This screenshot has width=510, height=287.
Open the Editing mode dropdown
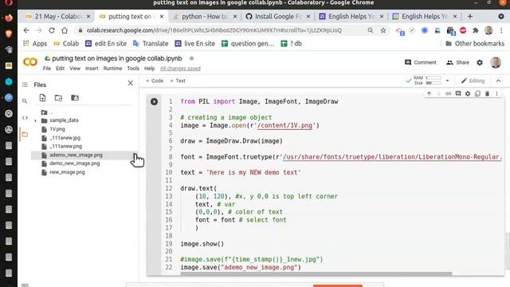pyautogui.click(x=473, y=81)
